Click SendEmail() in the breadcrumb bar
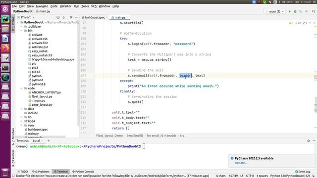 point(135,135)
